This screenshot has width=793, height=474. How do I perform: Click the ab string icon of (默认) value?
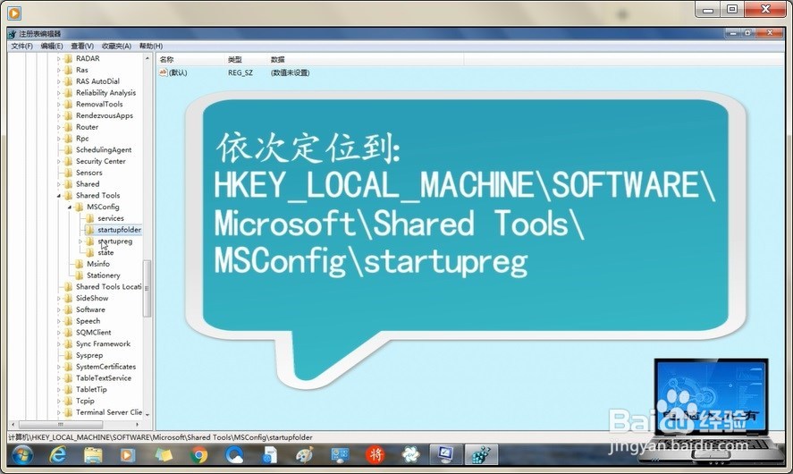[164, 72]
